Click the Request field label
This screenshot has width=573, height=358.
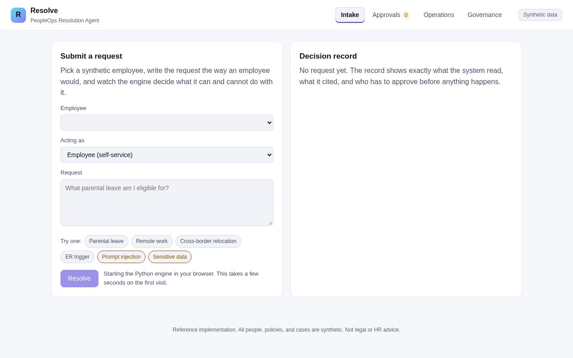(x=71, y=173)
